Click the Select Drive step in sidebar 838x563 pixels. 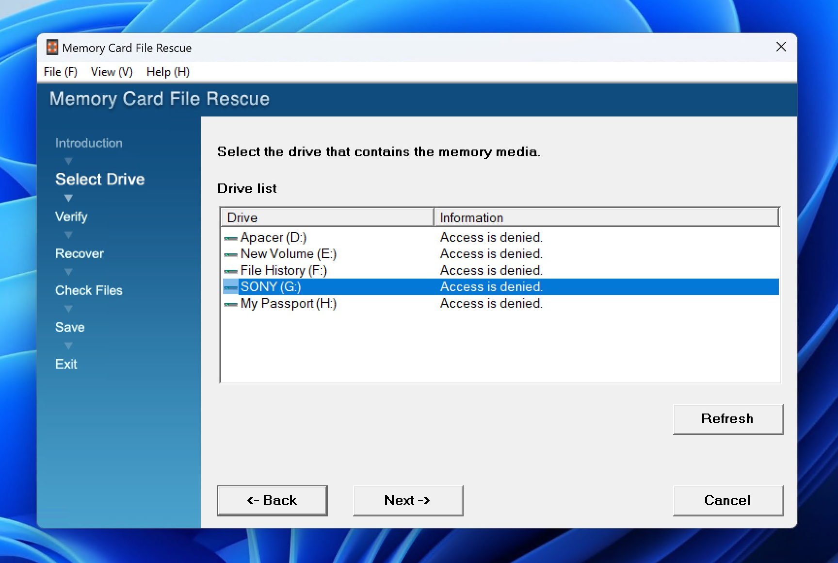100,179
